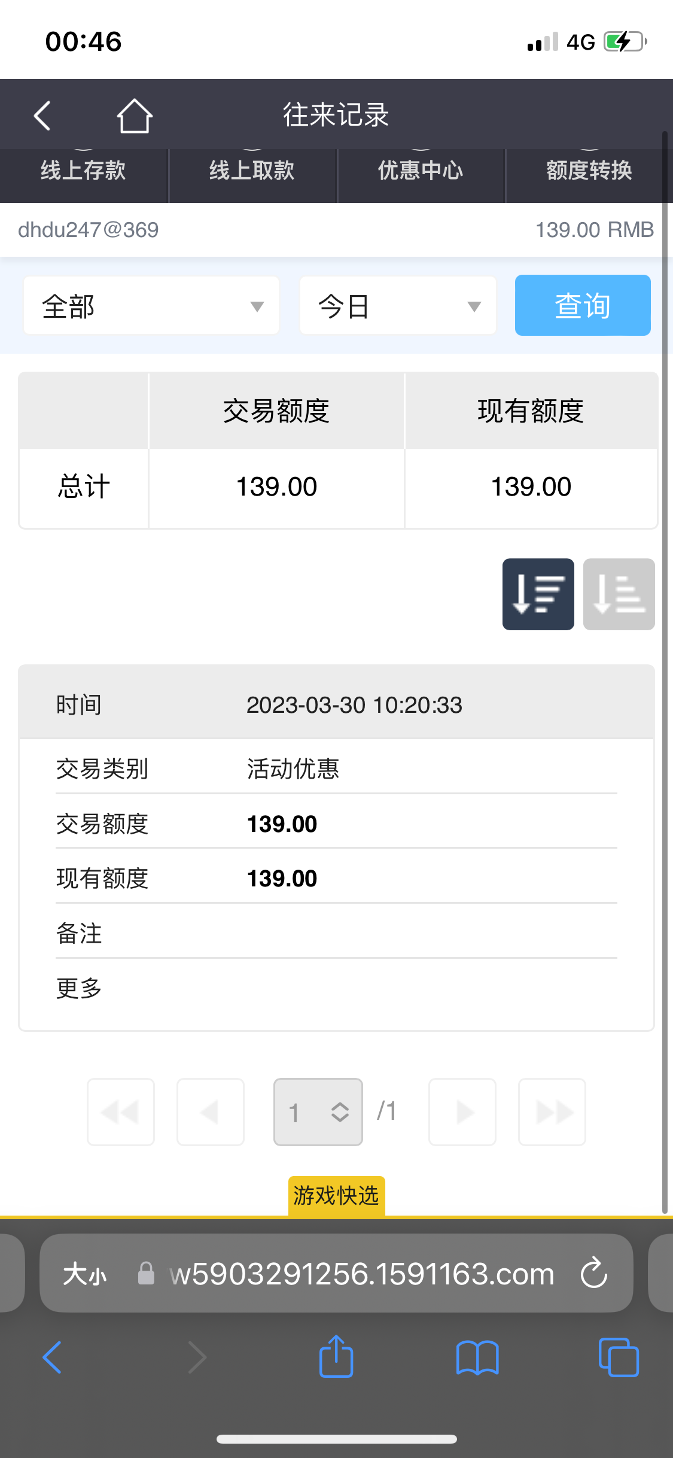The image size is (673, 1458).
Task: Select descending sort order icon
Action: point(538,594)
